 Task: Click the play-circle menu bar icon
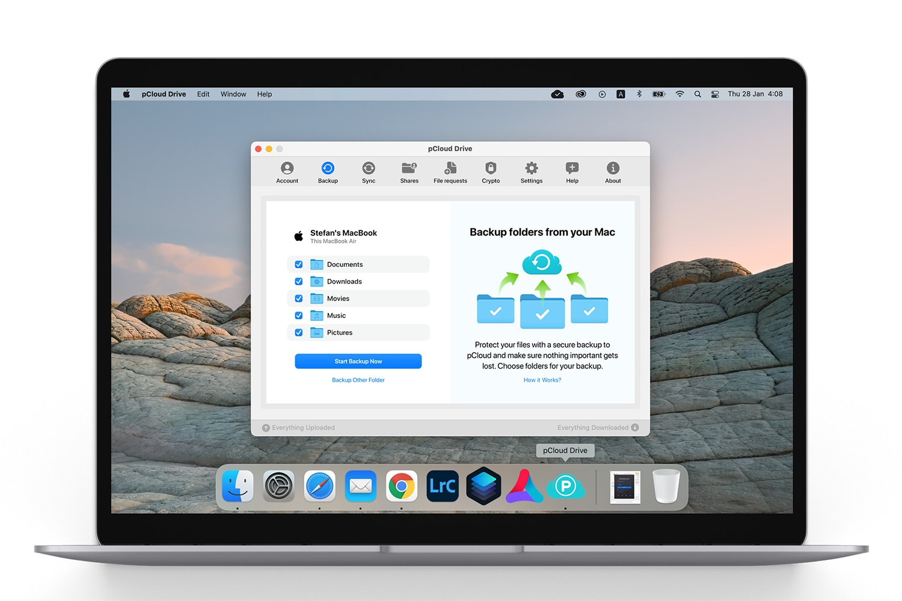602,94
